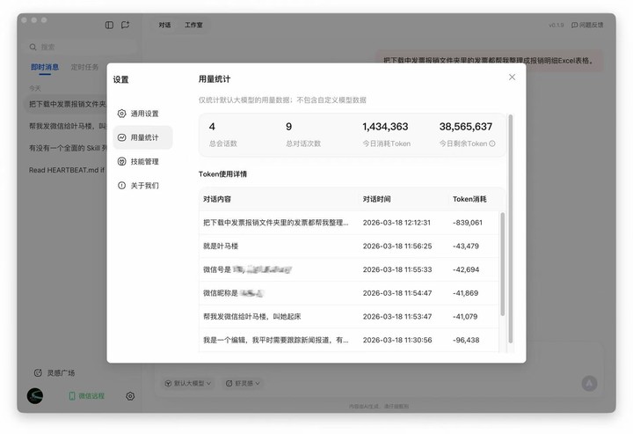Expand the 虾灵感 dropdown
Viewport: 633px width, 434px height.
click(x=243, y=383)
